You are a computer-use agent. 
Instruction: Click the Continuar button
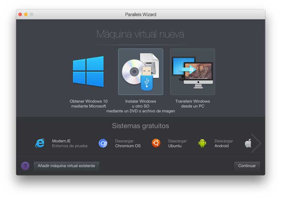247,166
